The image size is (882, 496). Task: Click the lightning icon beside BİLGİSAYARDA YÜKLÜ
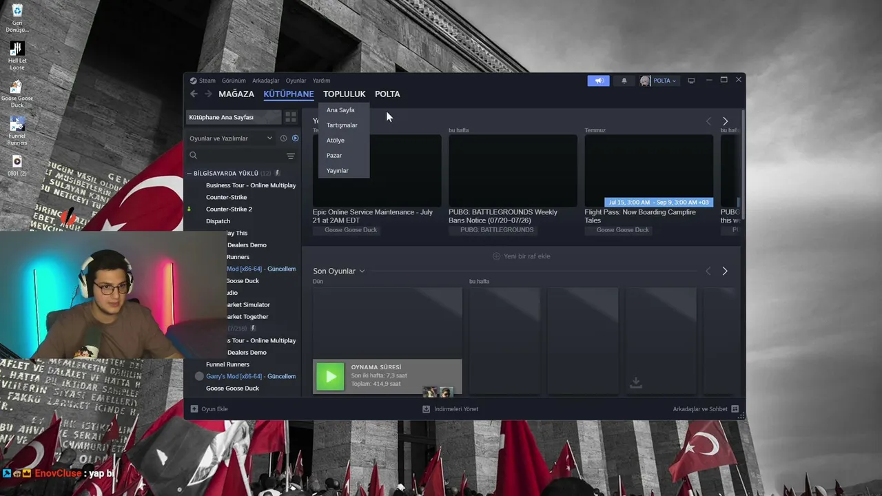(x=277, y=173)
